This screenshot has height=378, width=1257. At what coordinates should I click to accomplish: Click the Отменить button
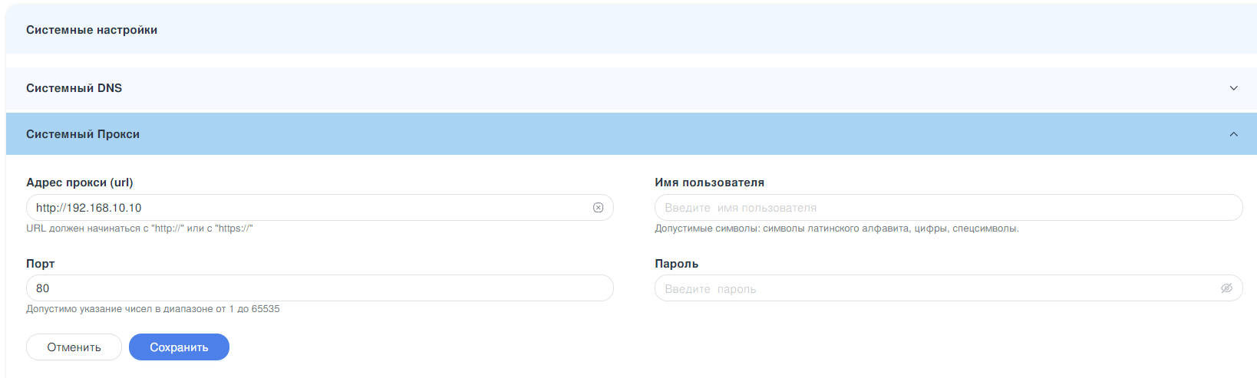(74, 347)
